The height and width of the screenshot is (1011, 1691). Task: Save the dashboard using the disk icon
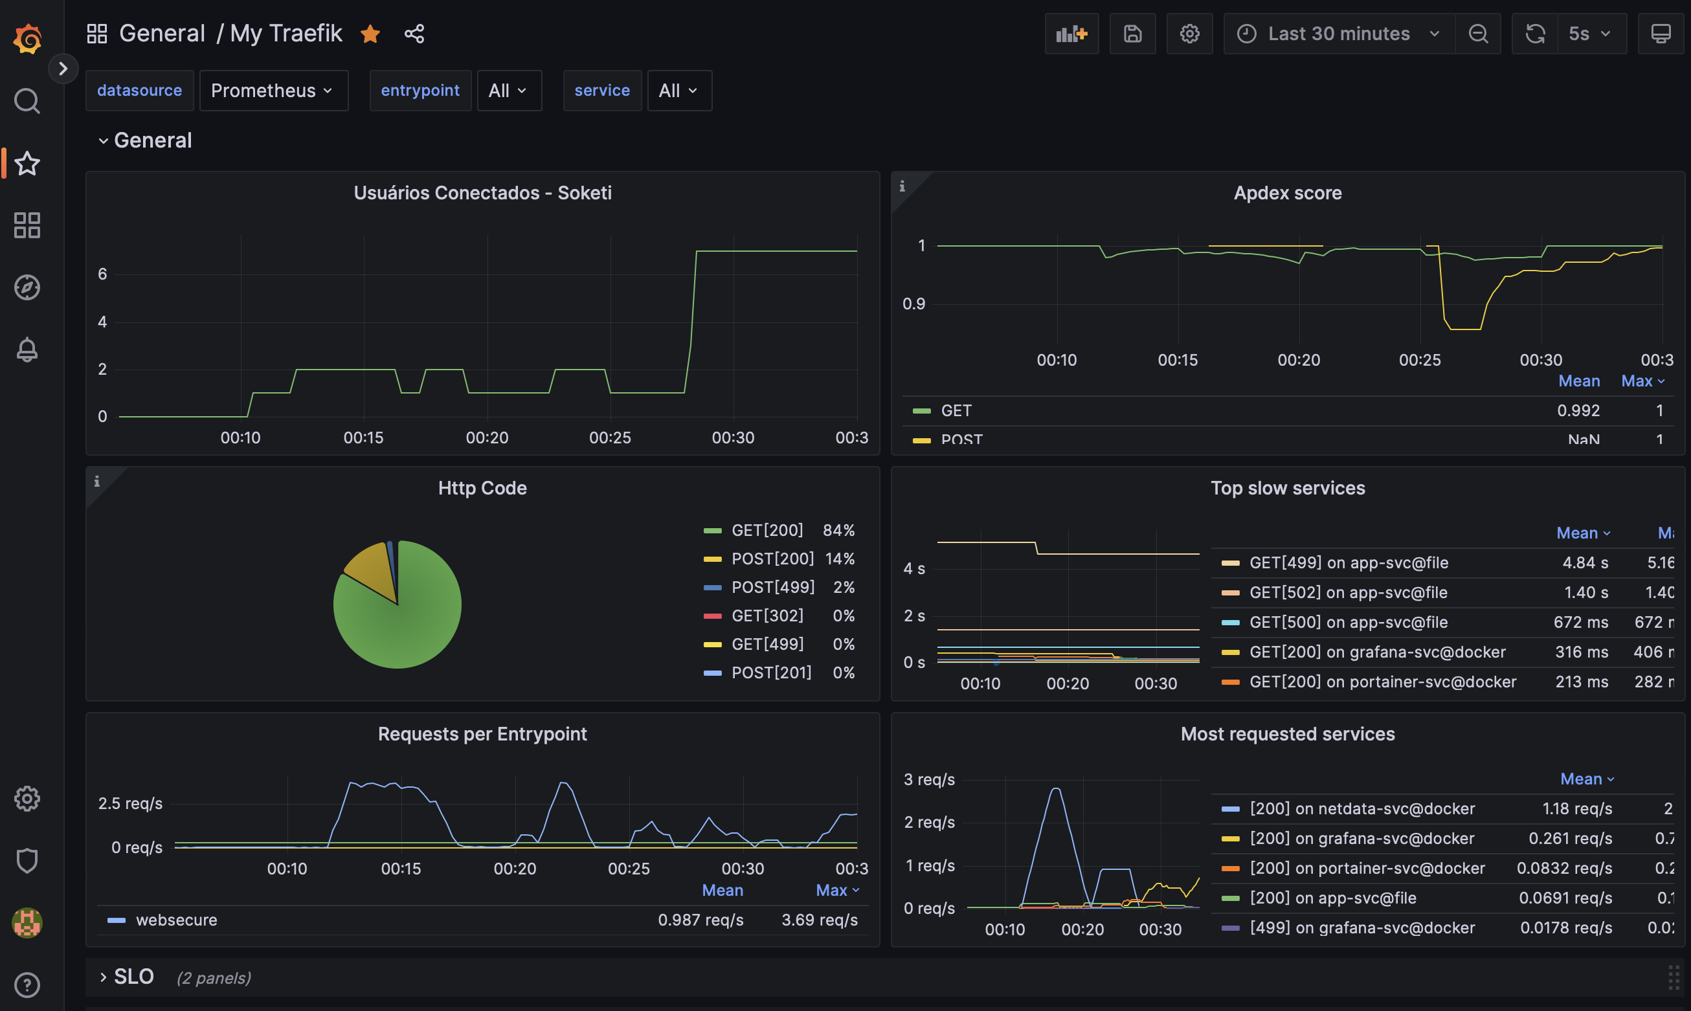pos(1132,34)
